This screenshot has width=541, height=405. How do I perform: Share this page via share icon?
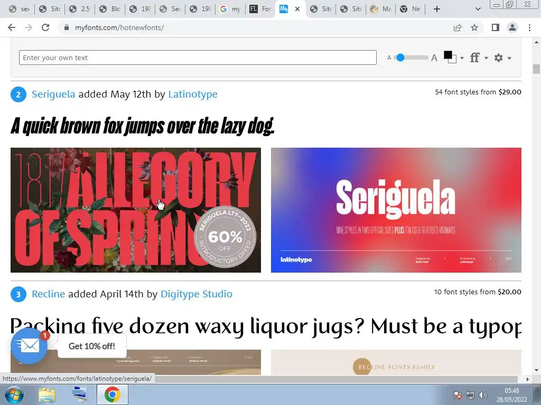click(x=458, y=27)
